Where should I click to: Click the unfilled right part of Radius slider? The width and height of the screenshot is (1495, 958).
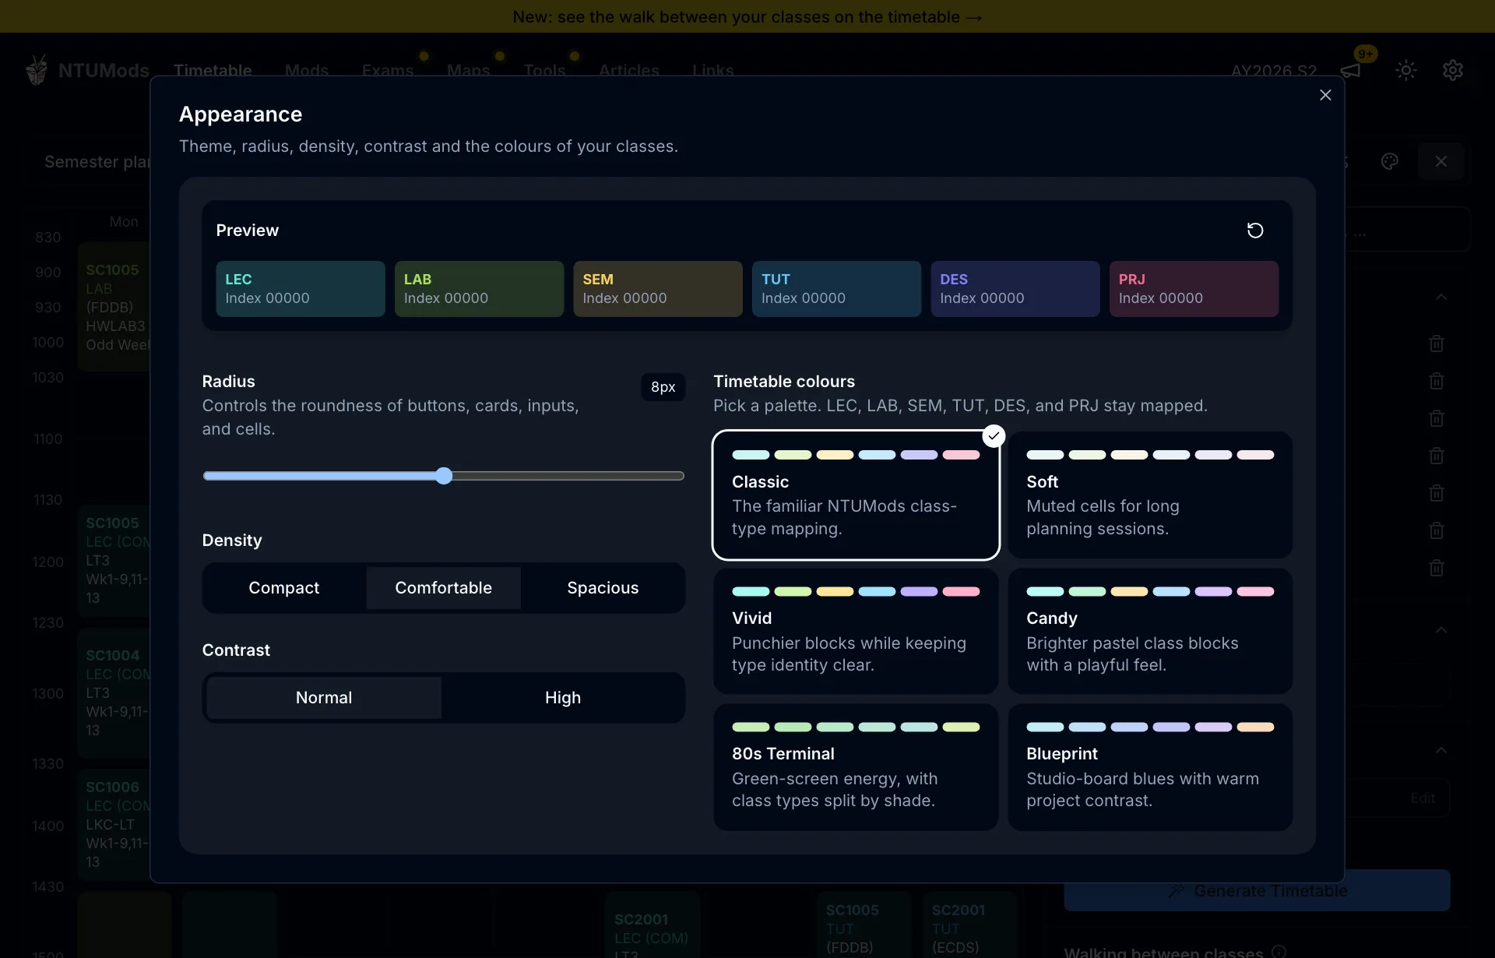tap(568, 476)
